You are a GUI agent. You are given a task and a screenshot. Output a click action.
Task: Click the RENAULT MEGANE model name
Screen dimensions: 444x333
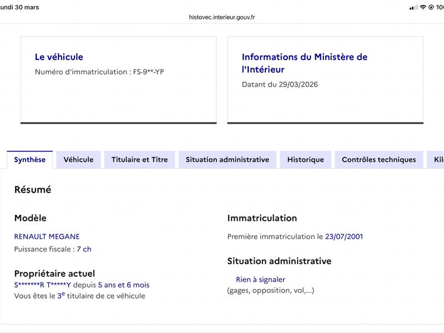click(47, 236)
